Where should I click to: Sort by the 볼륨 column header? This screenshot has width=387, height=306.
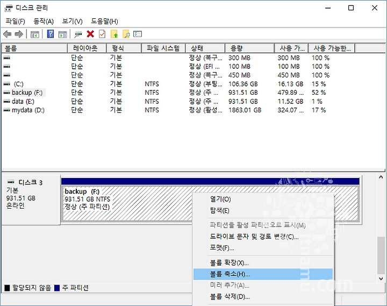coord(34,48)
